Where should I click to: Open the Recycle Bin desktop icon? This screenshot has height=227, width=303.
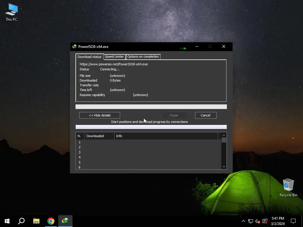(288, 187)
